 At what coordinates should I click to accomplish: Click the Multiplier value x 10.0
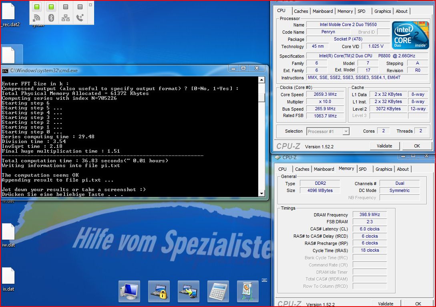(325, 101)
